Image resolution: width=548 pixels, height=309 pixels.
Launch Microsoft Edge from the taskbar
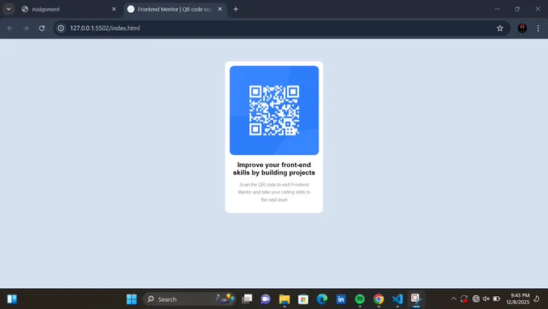(x=322, y=299)
